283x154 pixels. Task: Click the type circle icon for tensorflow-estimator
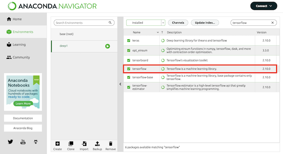pyautogui.click(x=163, y=87)
